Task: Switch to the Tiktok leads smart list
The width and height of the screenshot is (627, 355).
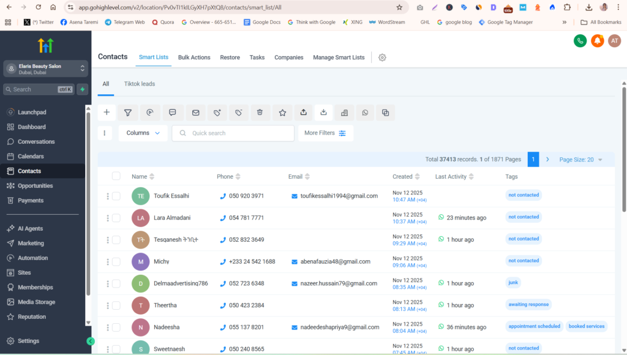Action: click(x=139, y=84)
